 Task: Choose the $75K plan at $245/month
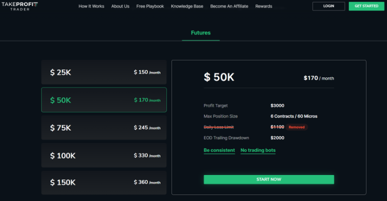pyautogui.click(x=104, y=127)
